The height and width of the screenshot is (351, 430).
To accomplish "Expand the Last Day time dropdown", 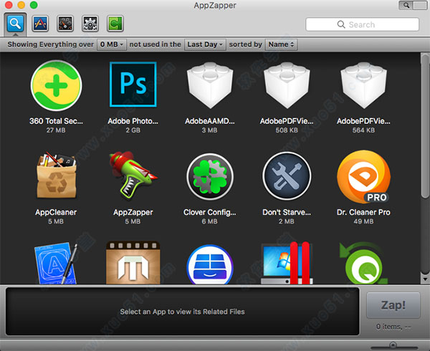I will click(x=205, y=44).
